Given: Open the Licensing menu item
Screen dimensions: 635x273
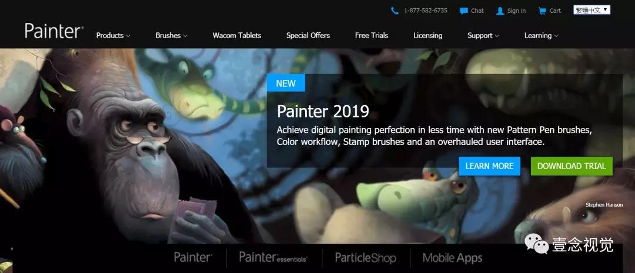Looking at the screenshot, I should [x=427, y=36].
